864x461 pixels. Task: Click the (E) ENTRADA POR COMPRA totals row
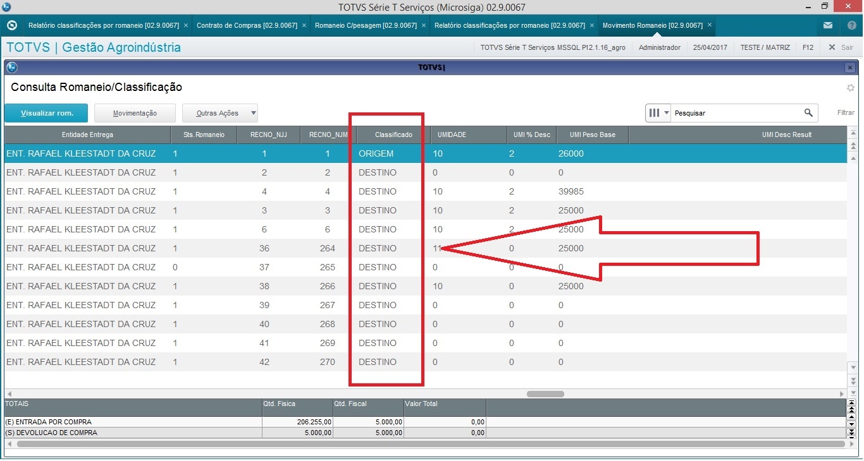click(x=425, y=422)
